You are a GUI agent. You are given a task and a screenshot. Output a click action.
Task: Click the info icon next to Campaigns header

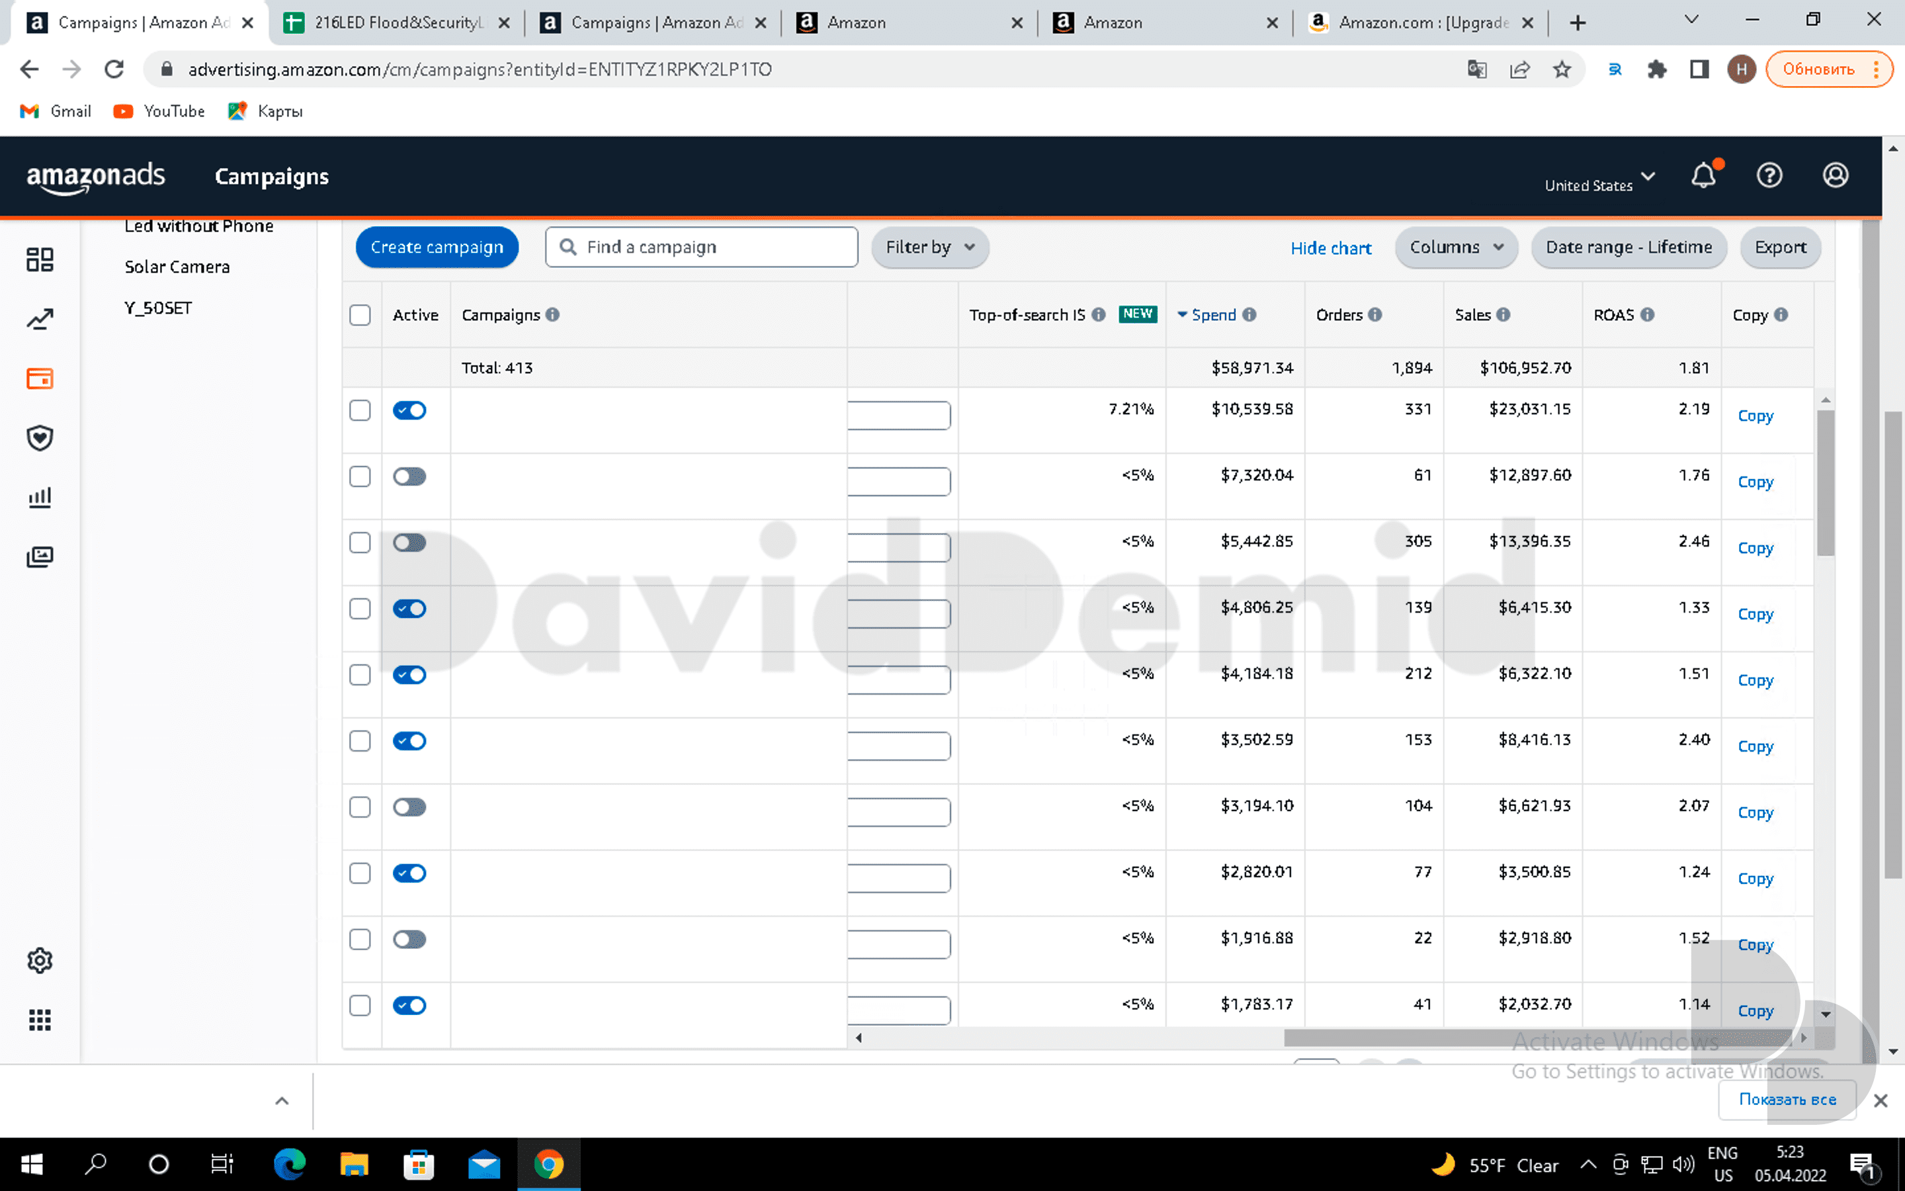tap(552, 314)
